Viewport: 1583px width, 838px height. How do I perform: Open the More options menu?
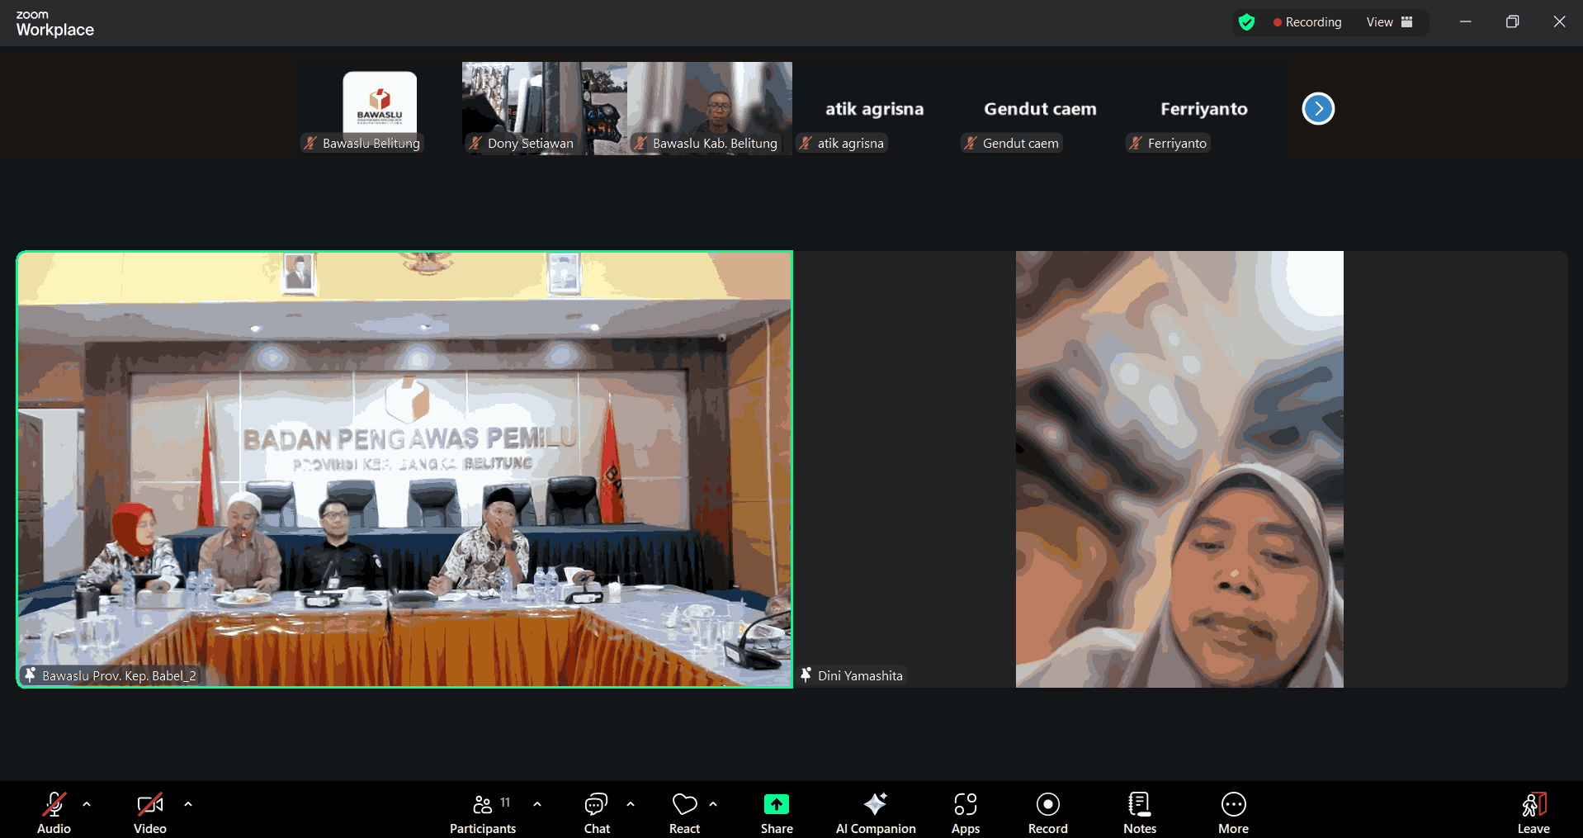[x=1233, y=812]
